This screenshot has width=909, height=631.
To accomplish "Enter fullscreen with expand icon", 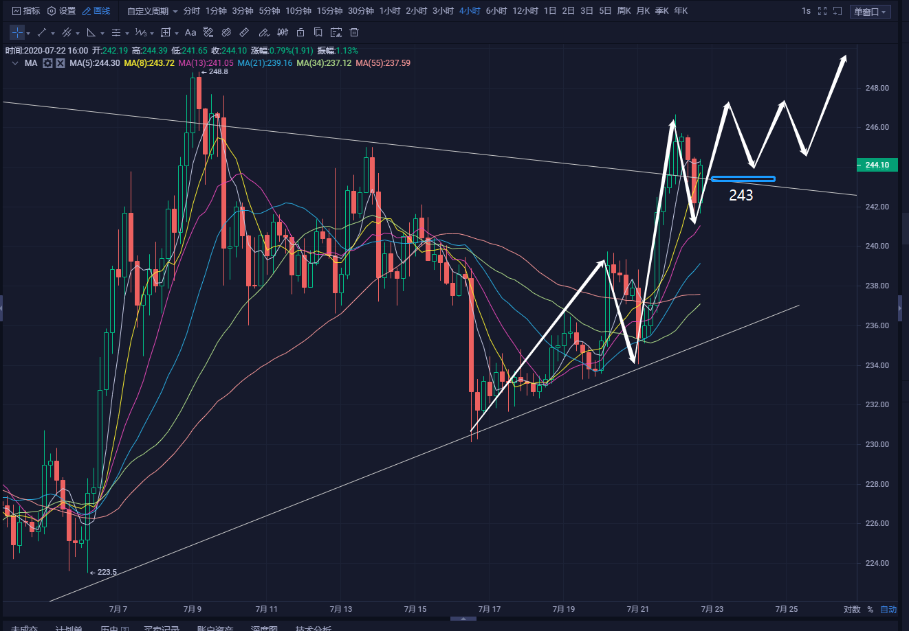I will pos(822,11).
